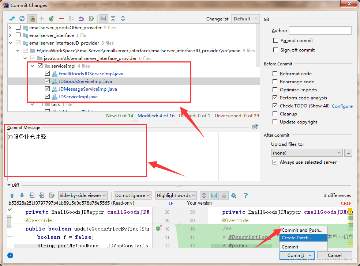This screenshot has height=266, width=360.
Task: Toggle the Show Unversioned Files icon
Action: tap(32, 19)
